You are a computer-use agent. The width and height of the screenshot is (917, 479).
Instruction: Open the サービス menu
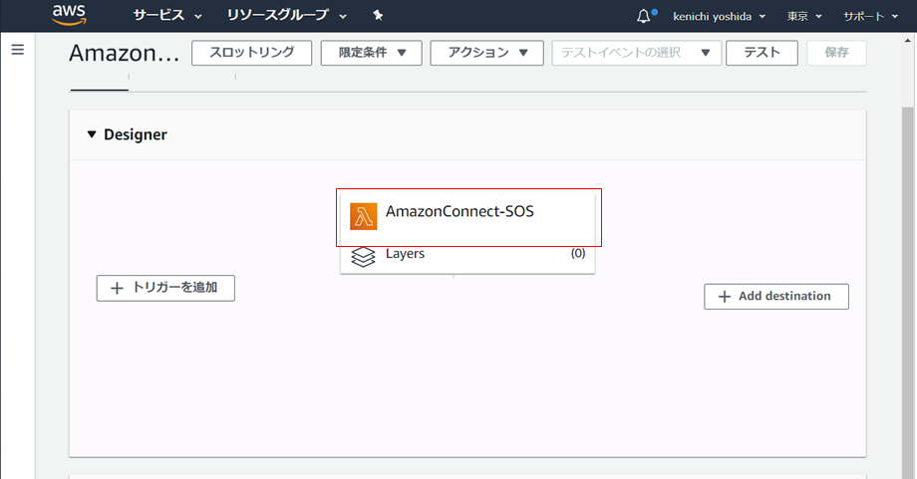pyautogui.click(x=167, y=16)
